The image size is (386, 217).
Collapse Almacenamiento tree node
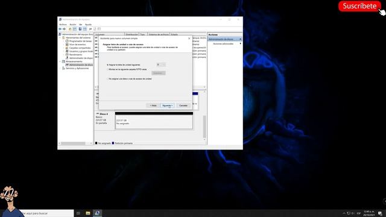tap(60, 61)
